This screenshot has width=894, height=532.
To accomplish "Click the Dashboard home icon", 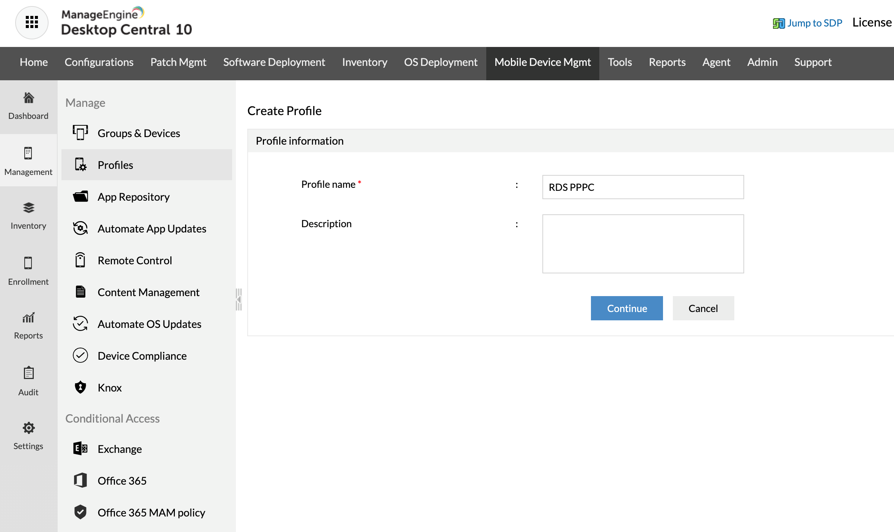I will tap(28, 98).
